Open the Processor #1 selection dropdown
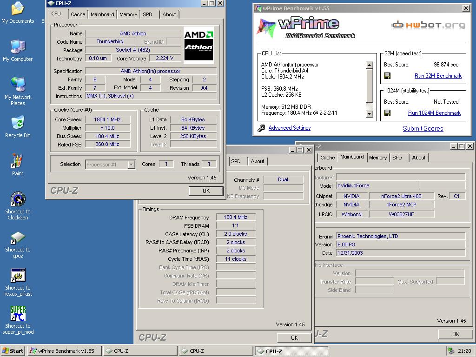Viewport: 476px width, 357px height. pyautogui.click(x=132, y=165)
